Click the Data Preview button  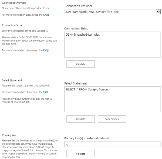point(112,119)
